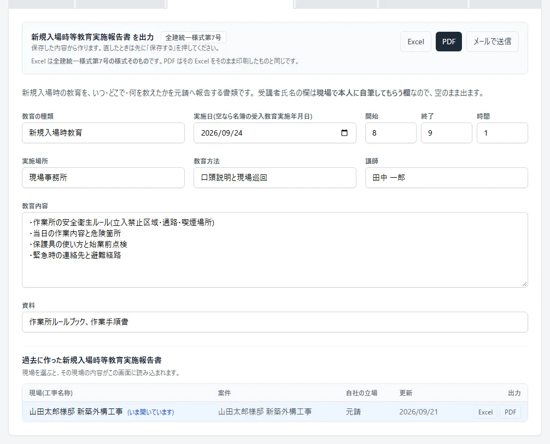Click the 実施日 date field showing 2026/09/24
Screen dimensions: 550x444
coord(274,133)
